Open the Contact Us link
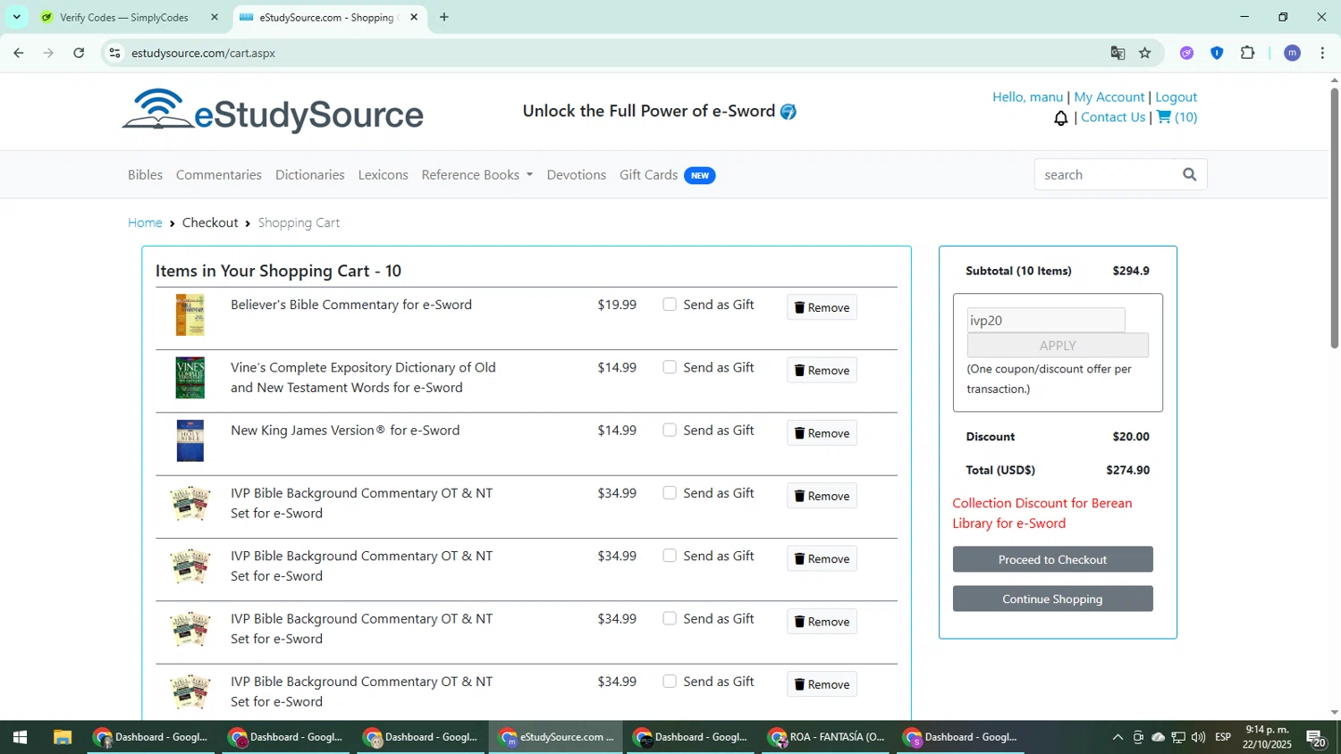Image resolution: width=1341 pixels, height=754 pixels. click(x=1113, y=117)
